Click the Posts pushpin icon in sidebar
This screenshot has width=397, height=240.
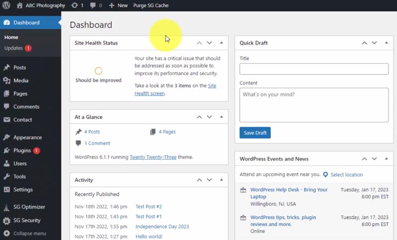(x=6, y=67)
